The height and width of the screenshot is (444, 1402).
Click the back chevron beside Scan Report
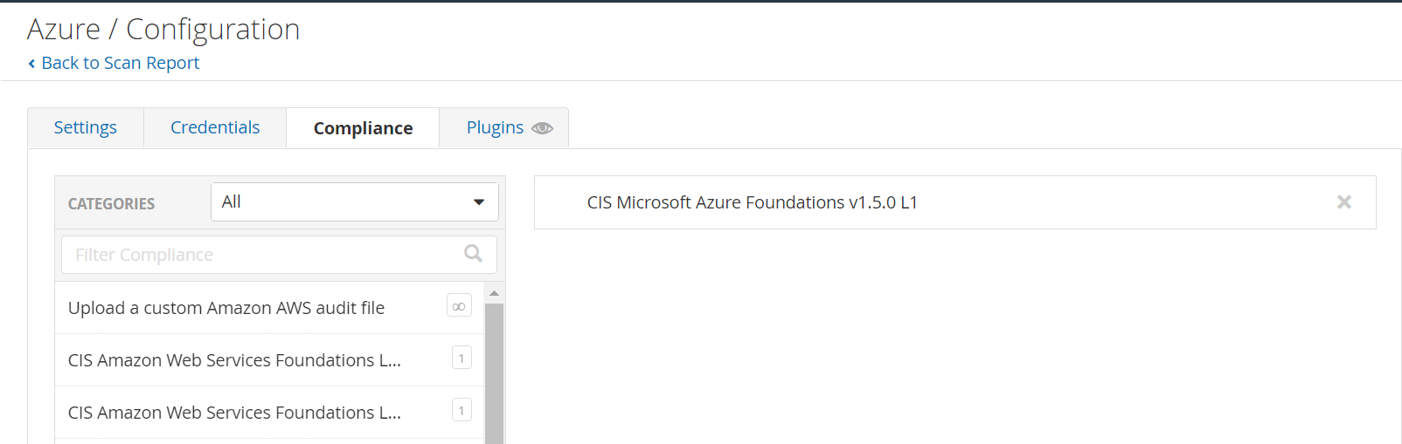(x=32, y=64)
